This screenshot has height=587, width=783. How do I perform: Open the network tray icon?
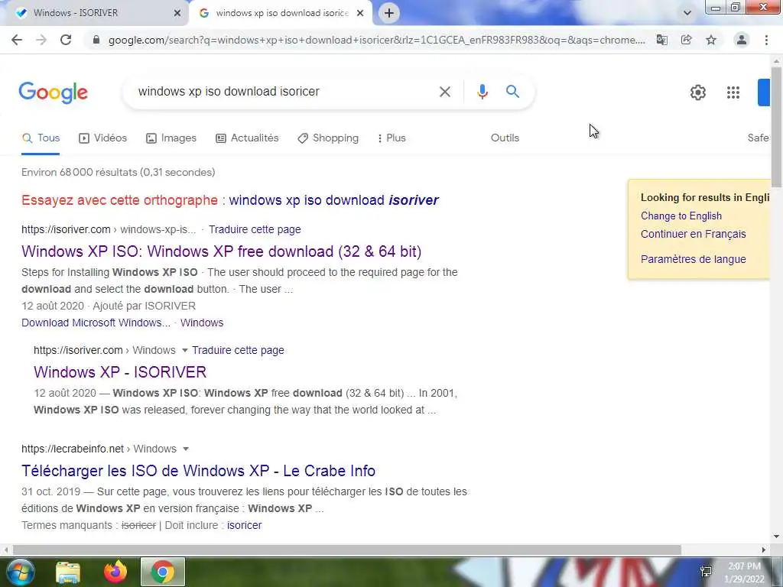tap(706, 572)
